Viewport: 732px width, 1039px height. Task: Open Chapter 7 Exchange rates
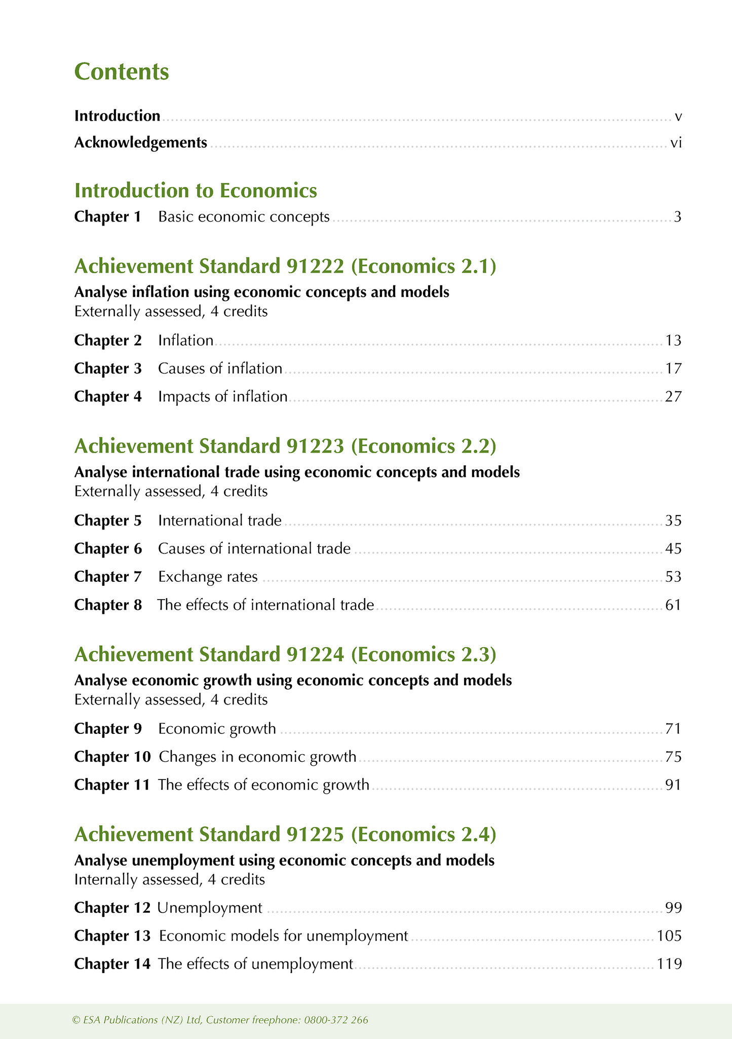pos(208,577)
